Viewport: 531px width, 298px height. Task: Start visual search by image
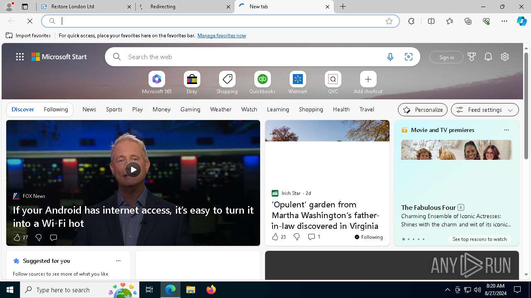point(409,57)
